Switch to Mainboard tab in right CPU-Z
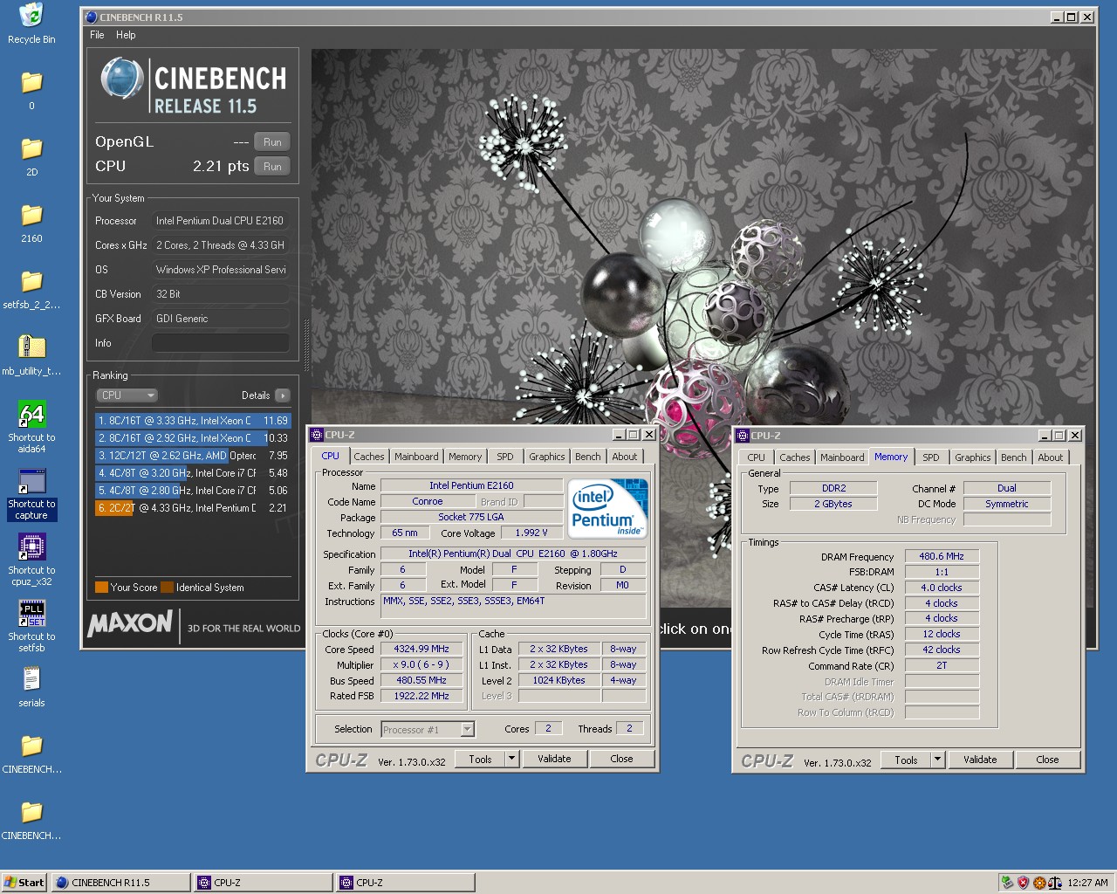This screenshot has height=894, width=1117. 842,457
